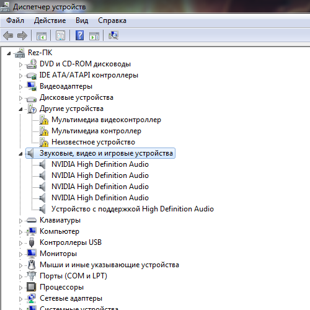This screenshot has width=310, height=310.
Task: Open the Файл menu
Action: [x=15, y=20]
